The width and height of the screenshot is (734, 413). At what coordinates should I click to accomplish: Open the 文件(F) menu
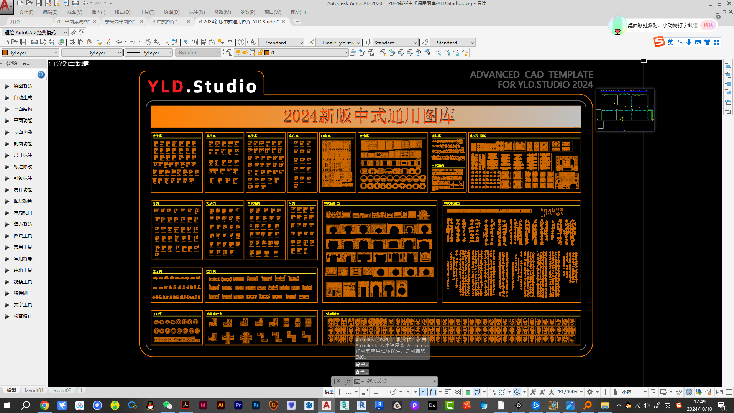pyautogui.click(x=26, y=12)
